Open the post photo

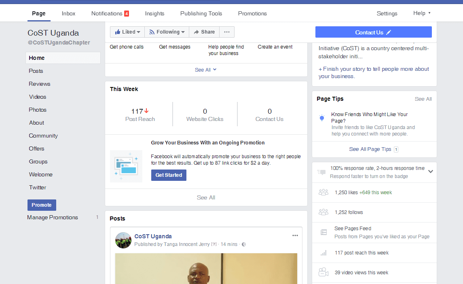(206, 268)
